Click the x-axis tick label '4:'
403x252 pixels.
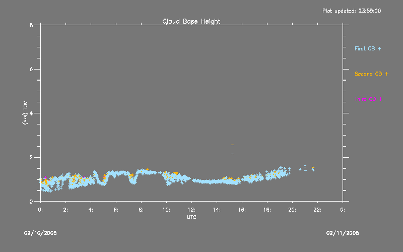91,210
